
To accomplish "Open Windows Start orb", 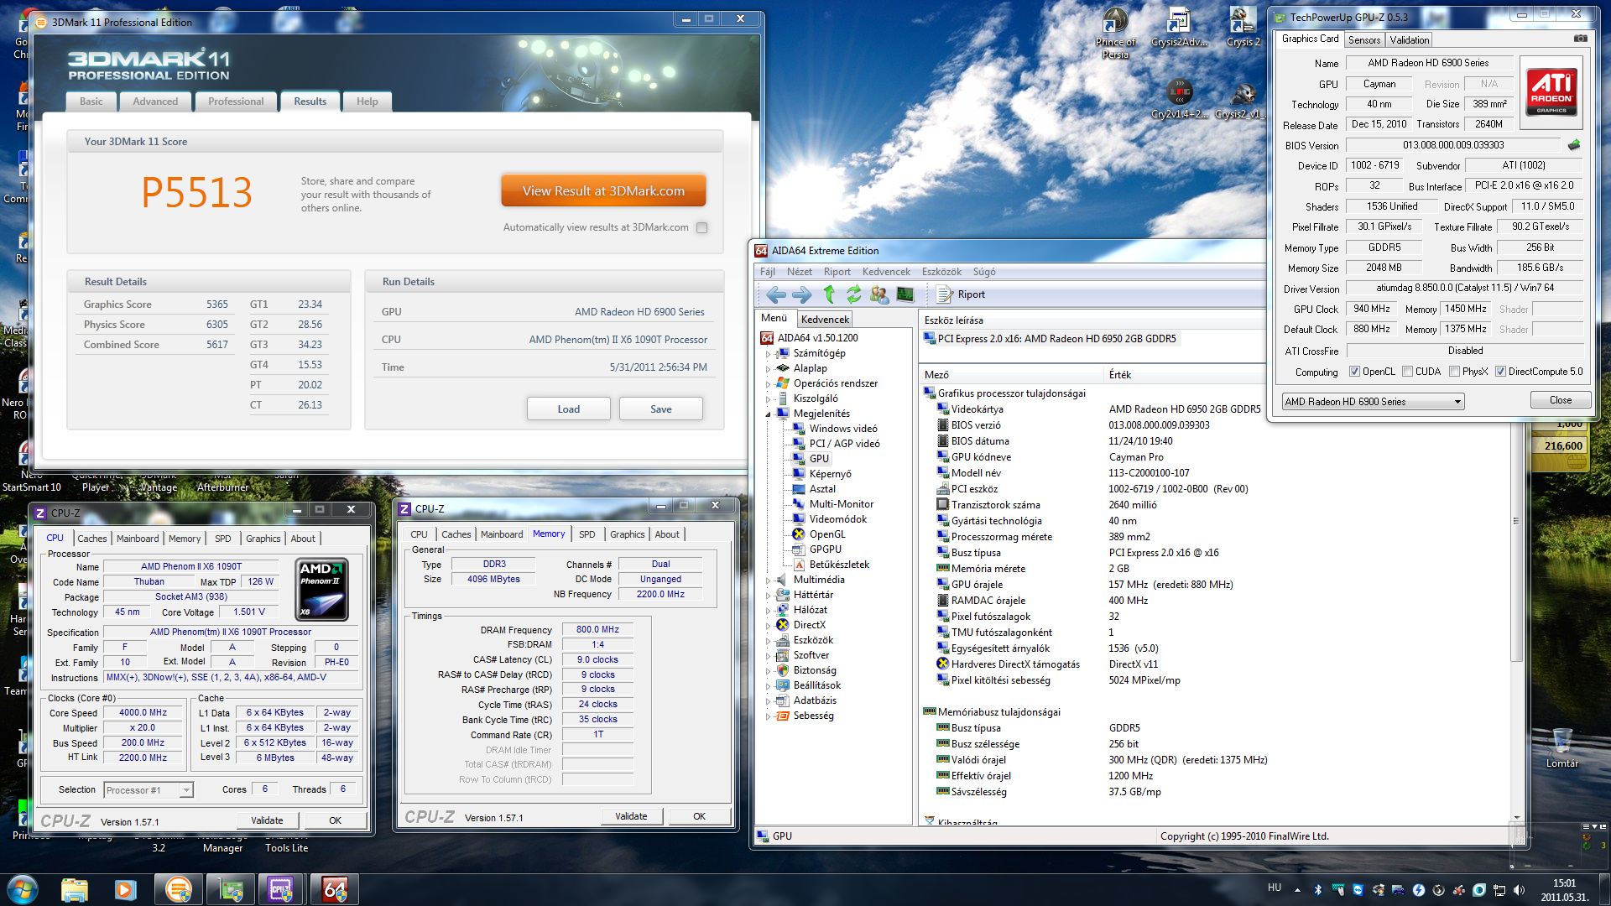I will point(23,888).
